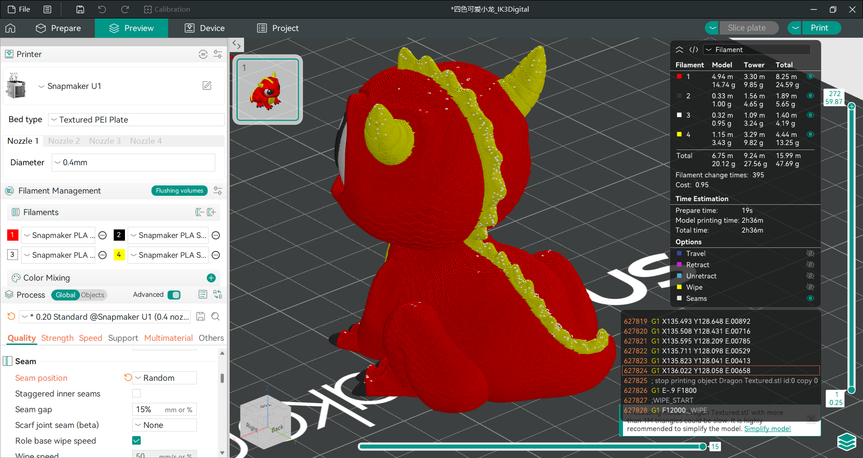Reset Seam position to default

point(128,378)
